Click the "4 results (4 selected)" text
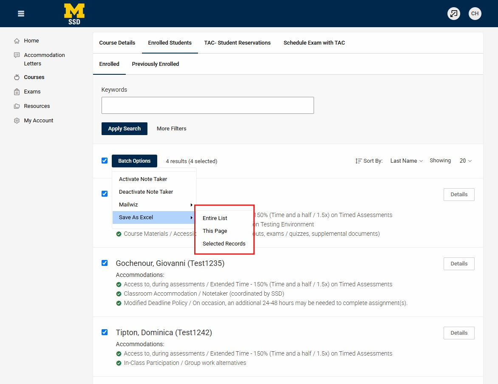The height and width of the screenshot is (384, 498). pos(192,161)
